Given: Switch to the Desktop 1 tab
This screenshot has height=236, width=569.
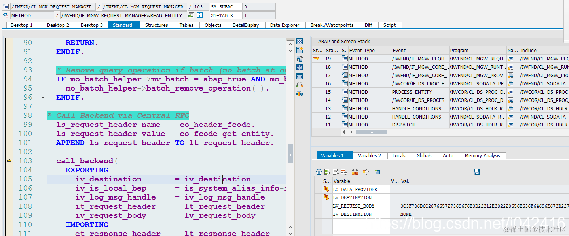Looking at the screenshot, I should click(21, 25).
